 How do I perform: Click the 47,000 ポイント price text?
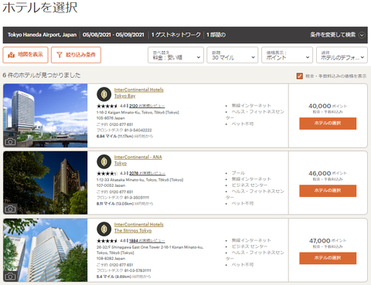(328, 241)
